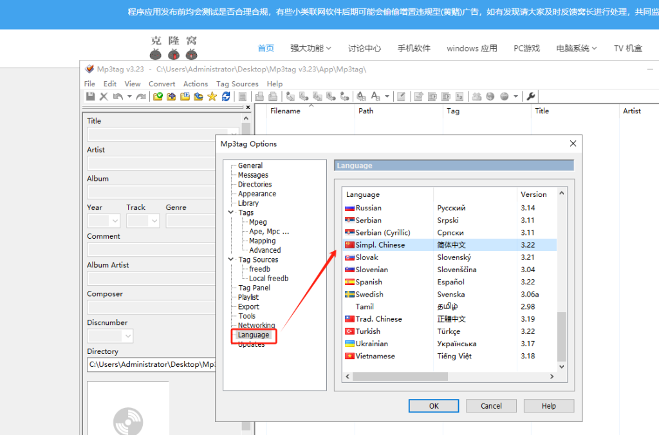Open the 讨论中心 website link
Viewport: 659px width, 435px height.
pos(364,48)
